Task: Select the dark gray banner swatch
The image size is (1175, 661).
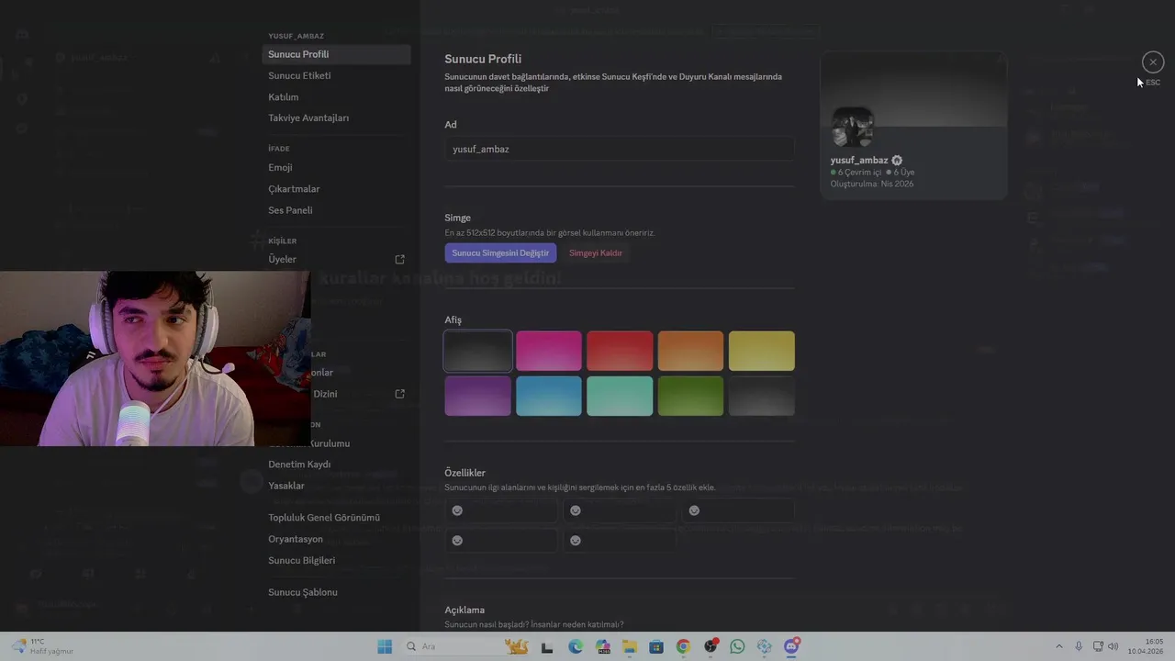Action: tap(478, 351)
